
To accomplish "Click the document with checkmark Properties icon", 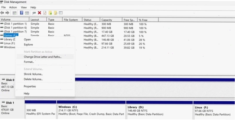I will [45, 13].
